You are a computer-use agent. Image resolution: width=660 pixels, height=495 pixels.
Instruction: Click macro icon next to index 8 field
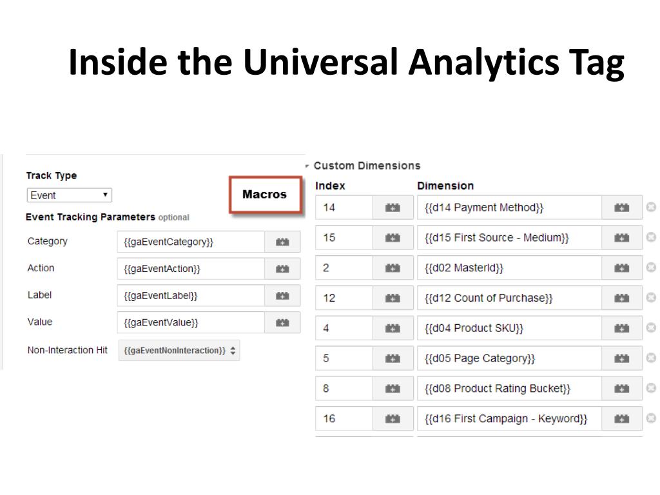(393, 389)
